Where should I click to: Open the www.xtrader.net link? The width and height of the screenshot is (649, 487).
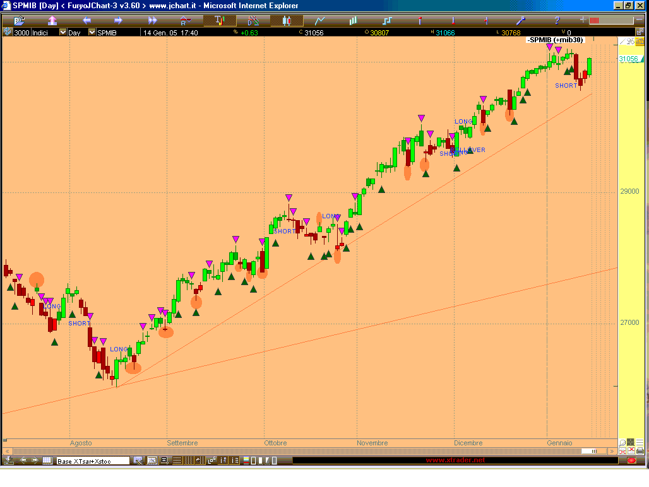click(456, 461)
